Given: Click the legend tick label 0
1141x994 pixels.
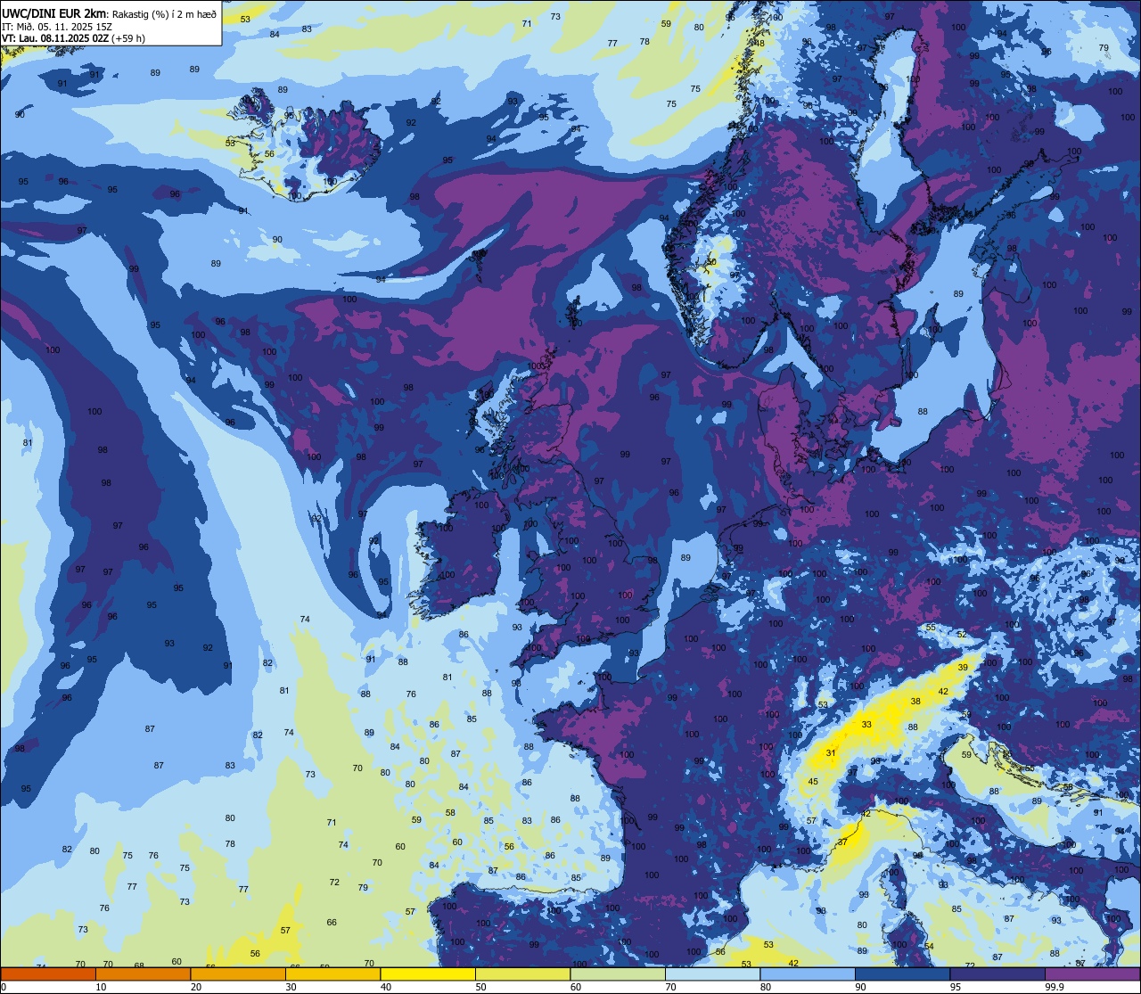Looking at the screenshot, I should tap(4, 987).
